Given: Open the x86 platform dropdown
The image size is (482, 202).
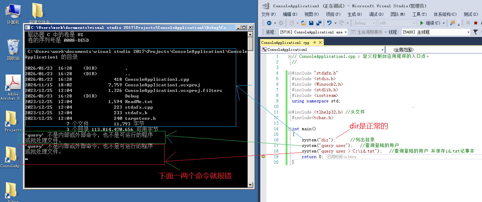Looking at the screenshot, I should (397, 23).
